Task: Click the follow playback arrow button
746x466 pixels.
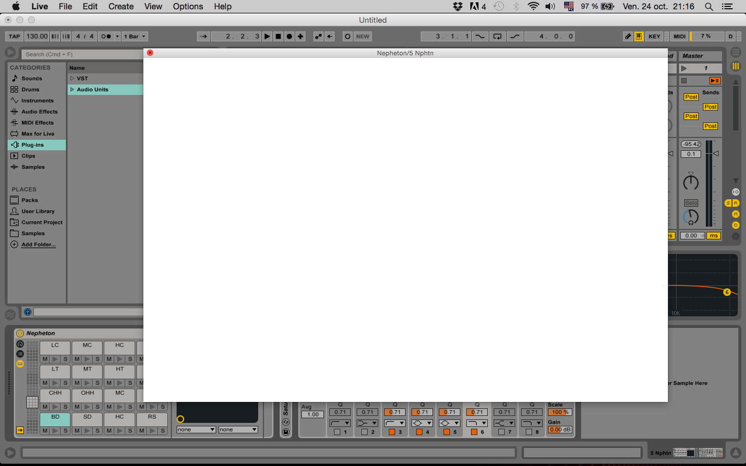Action: point(203,36)
